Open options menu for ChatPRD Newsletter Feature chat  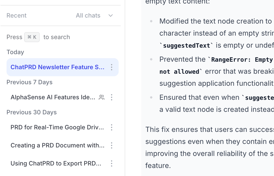[x=112, y=67]
